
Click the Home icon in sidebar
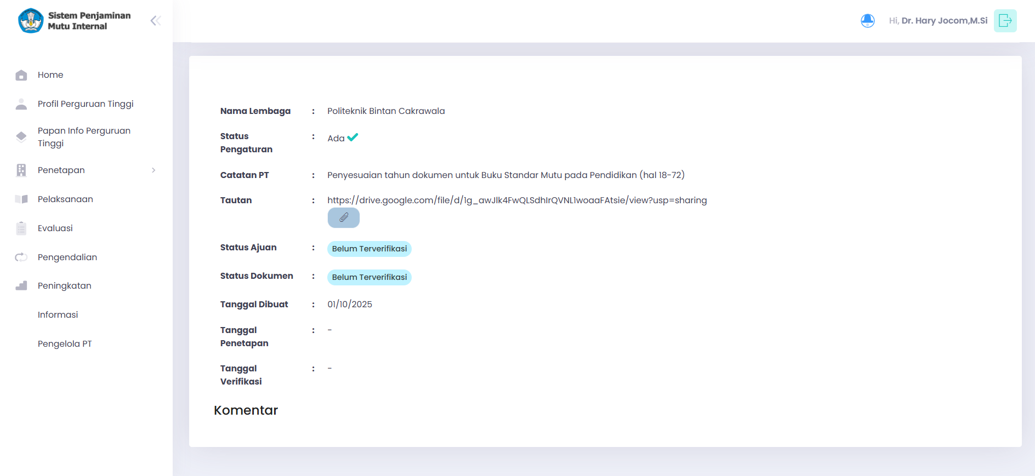pyautogui.click(x=21, y=75)
